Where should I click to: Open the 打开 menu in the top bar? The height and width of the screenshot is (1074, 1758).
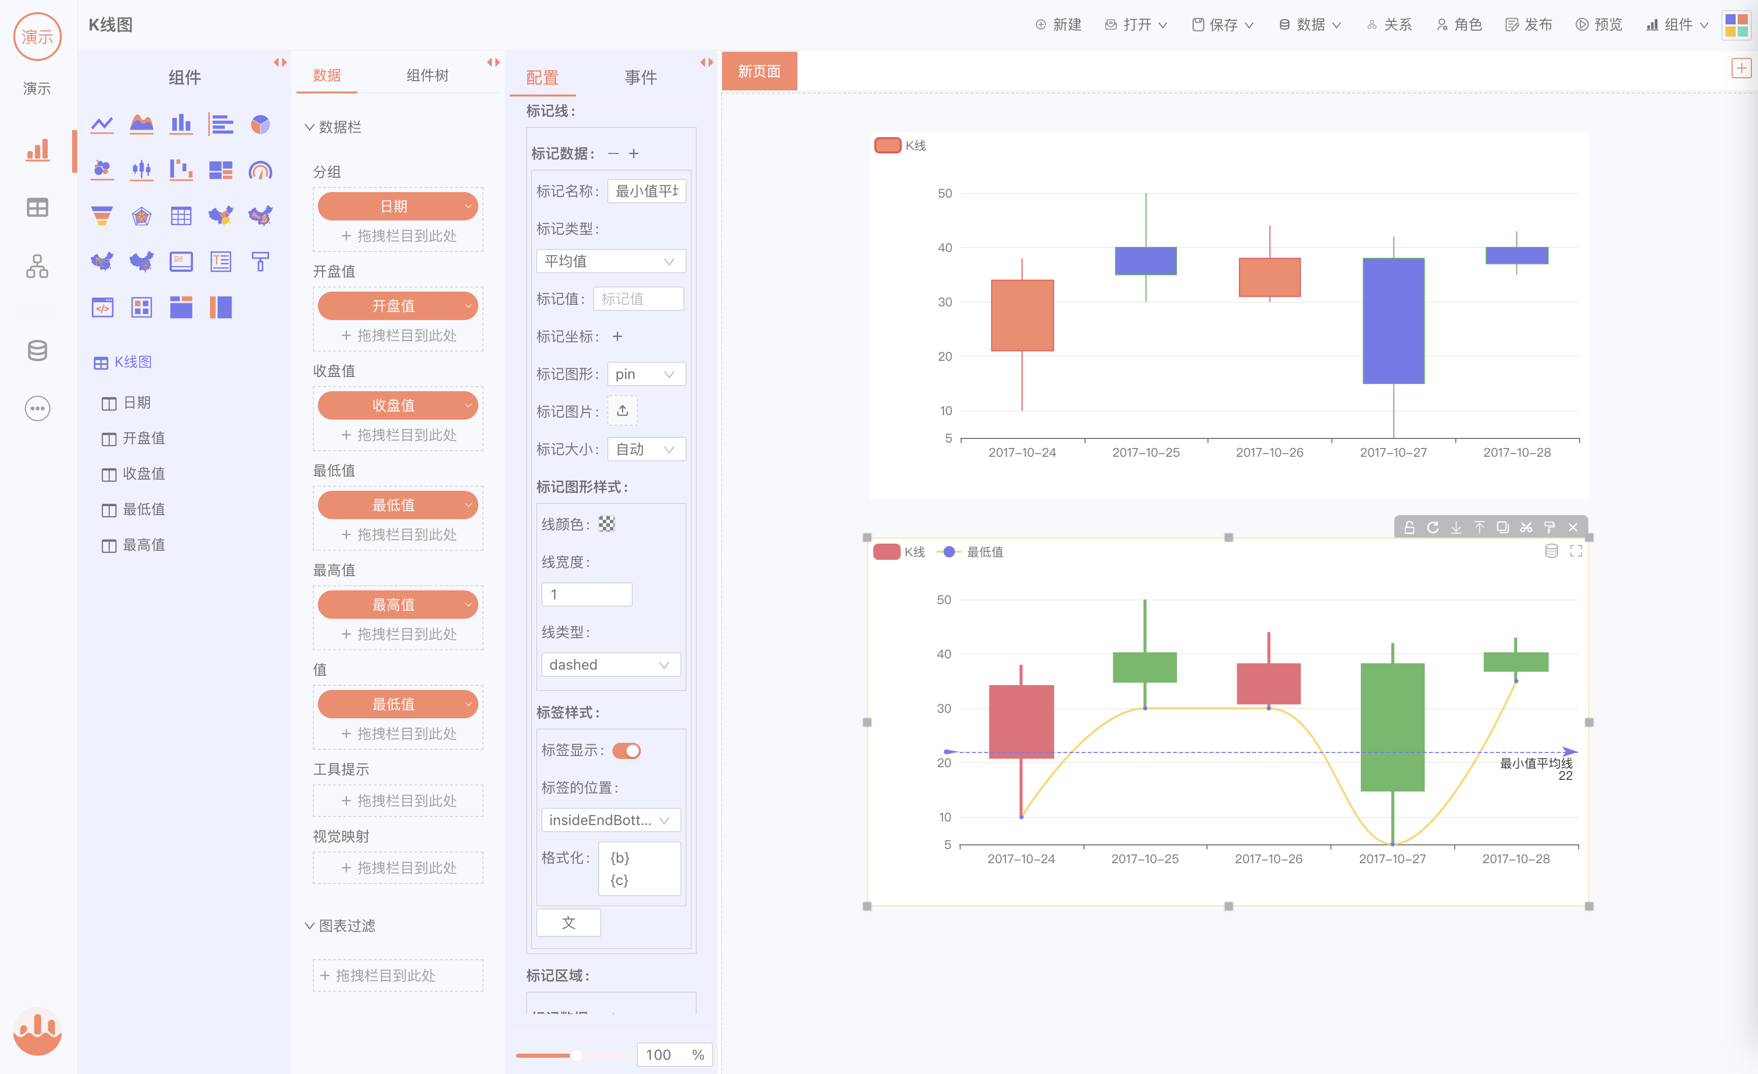point(1136,25)
